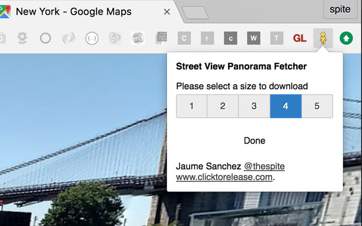This screenshot has height=226, width=362.
Task: Click the dark lowercase c extension icon
Action: tap(230, 38)
